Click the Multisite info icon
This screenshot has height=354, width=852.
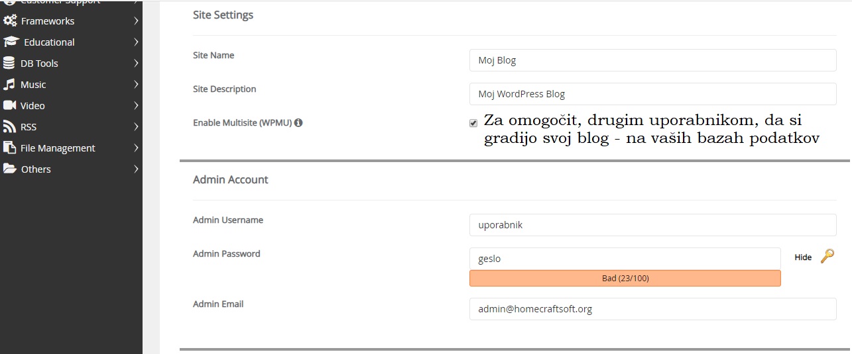(x=298, y=123)
